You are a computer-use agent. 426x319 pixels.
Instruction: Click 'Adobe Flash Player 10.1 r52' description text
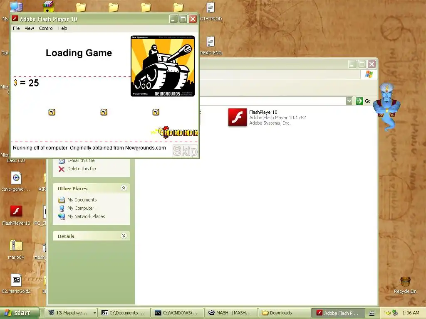[277, 118]
